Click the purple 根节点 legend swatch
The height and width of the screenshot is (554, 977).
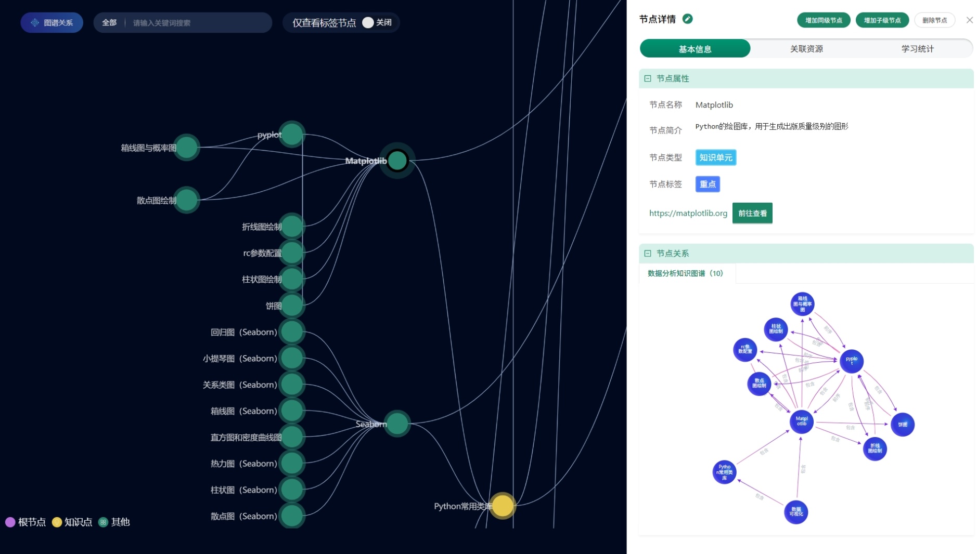pos(10,522)
